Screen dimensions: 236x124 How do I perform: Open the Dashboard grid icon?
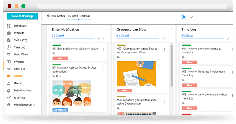9,26
